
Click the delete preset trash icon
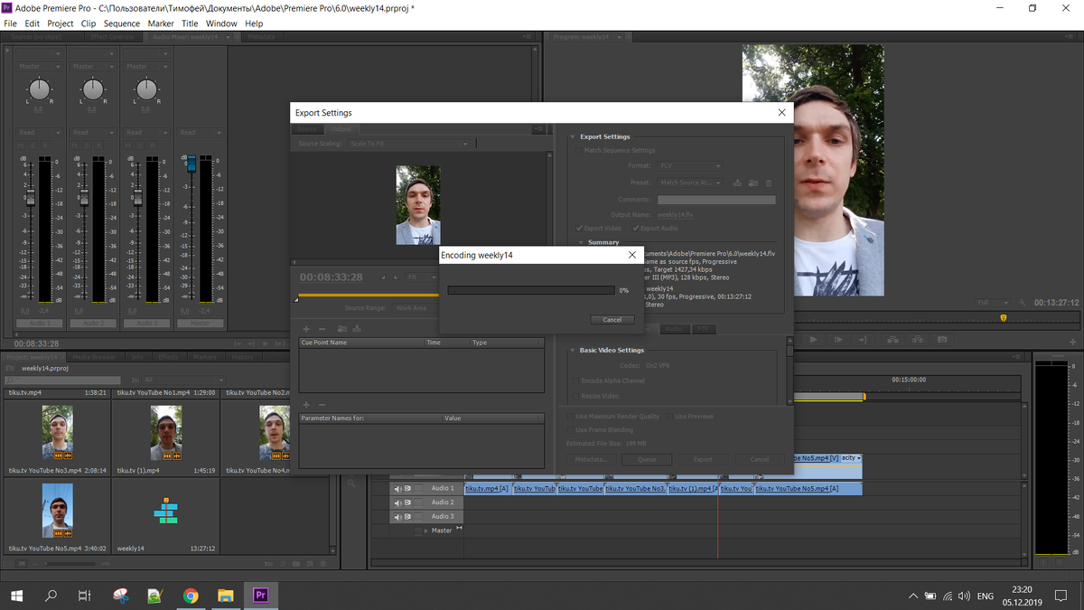[769, 183]
